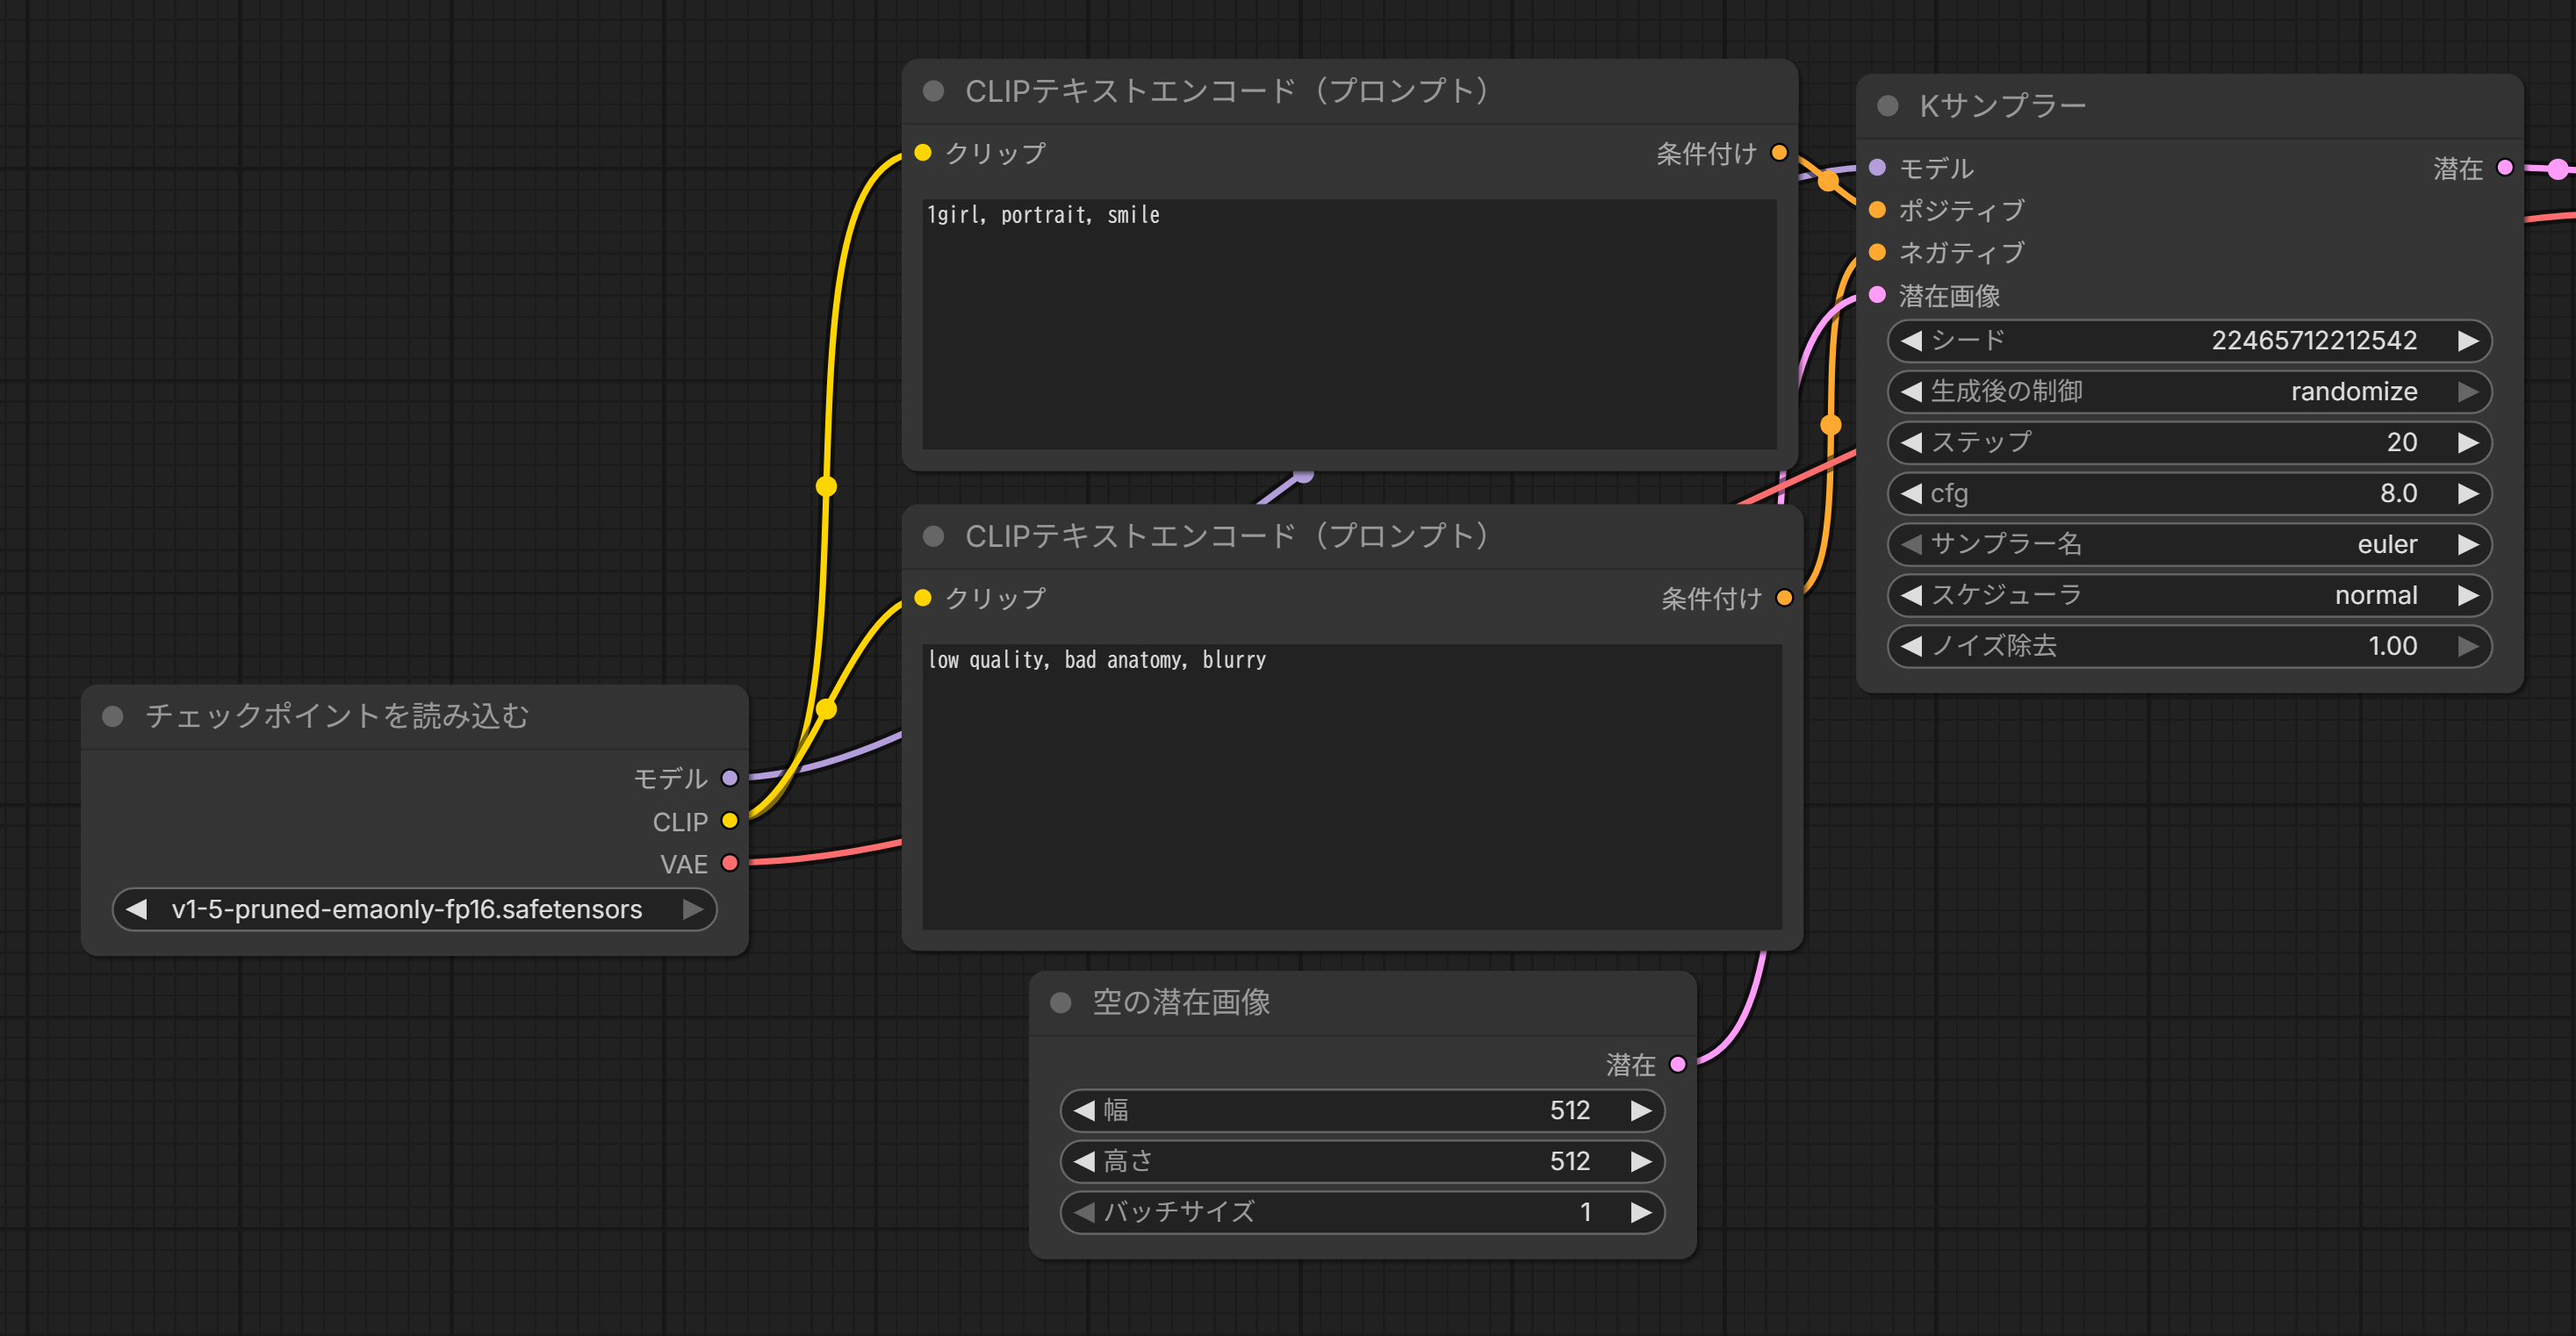Decrease cfg value with the left arrow
Viewport: 2576px width, 1336px height.
pyautogui.click(x=1911, y=494)
